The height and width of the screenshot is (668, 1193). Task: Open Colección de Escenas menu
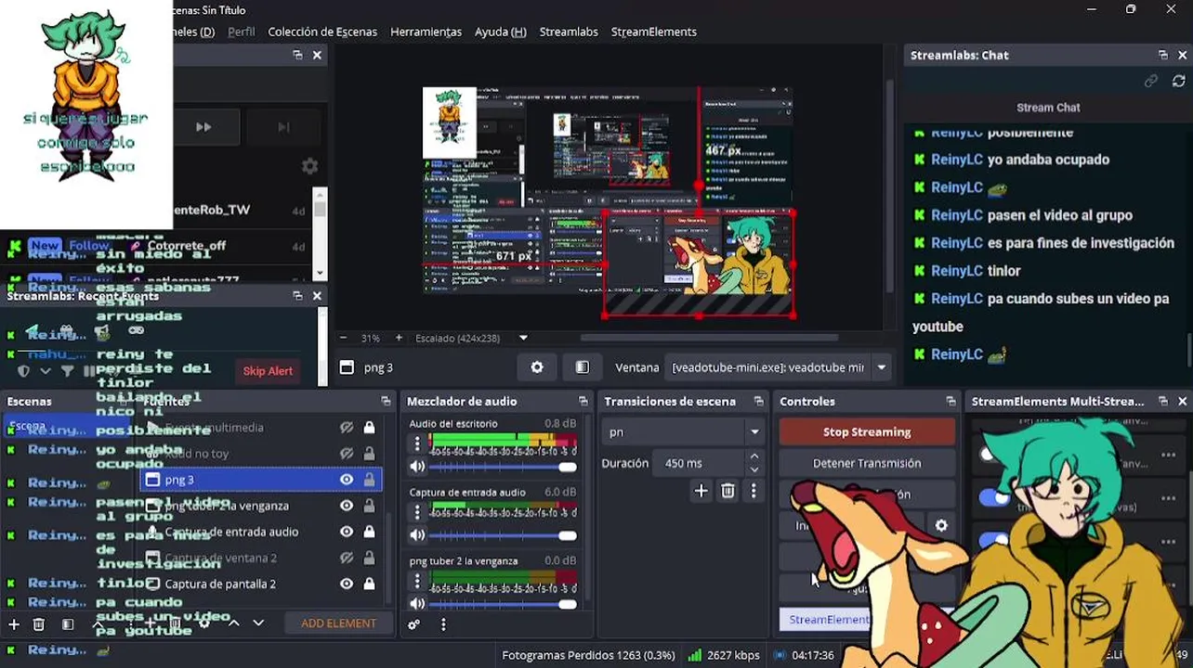(x=322, y=32)
